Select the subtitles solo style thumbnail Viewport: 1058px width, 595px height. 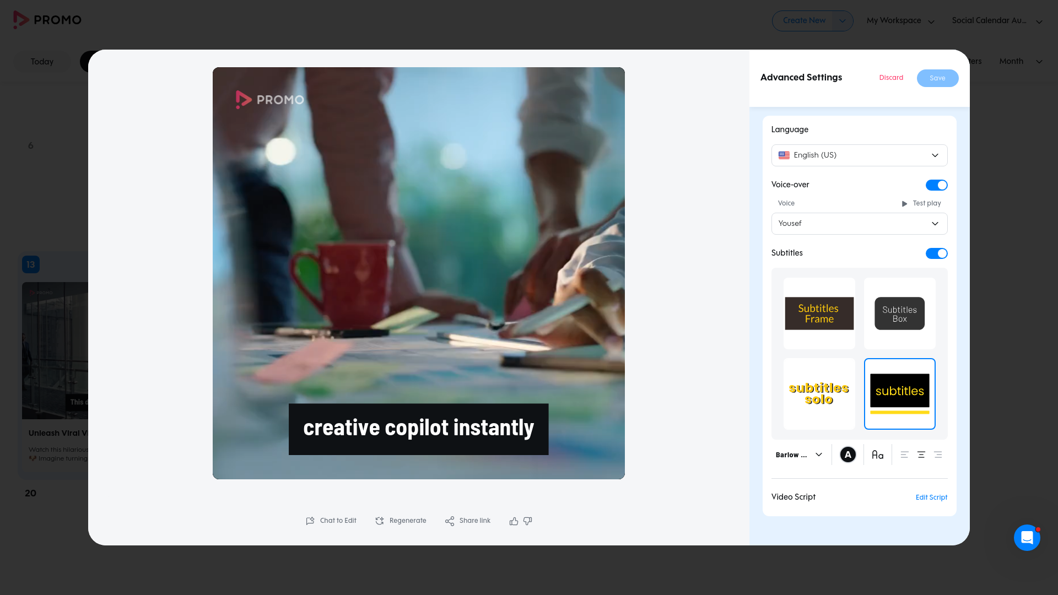coord(819,394)
